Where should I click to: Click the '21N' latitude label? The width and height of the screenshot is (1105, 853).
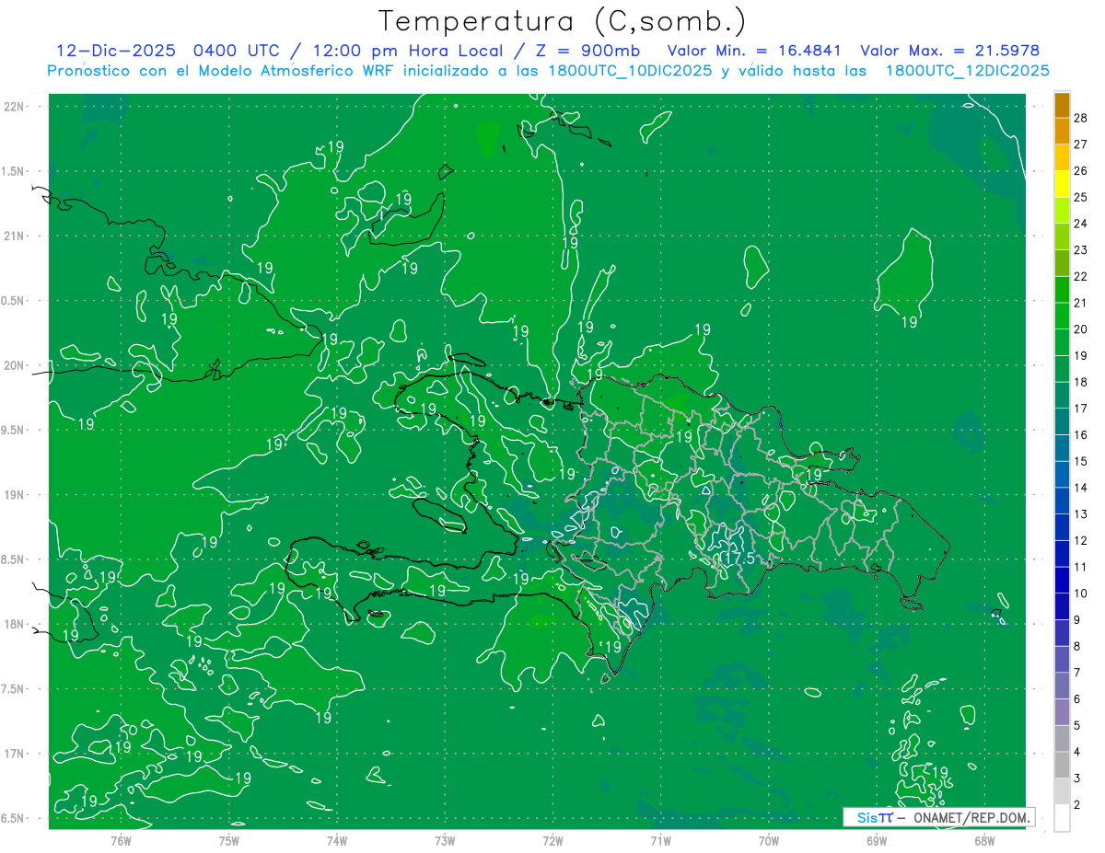click(14, 236)
